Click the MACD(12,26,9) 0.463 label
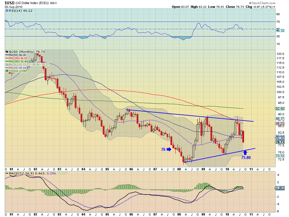289x217 pixels. click(x=27, y=173)
